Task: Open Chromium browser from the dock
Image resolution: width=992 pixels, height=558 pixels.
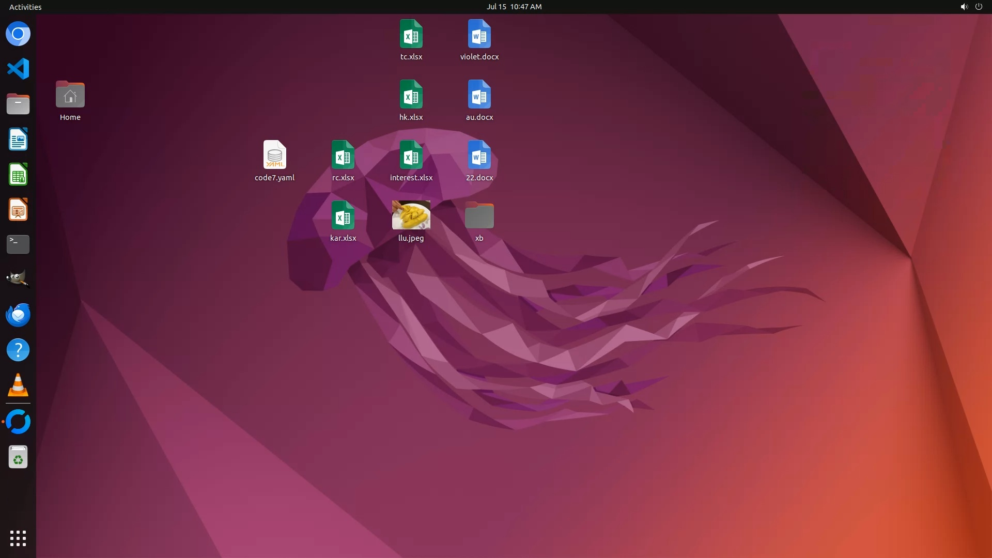Action: 18,34
